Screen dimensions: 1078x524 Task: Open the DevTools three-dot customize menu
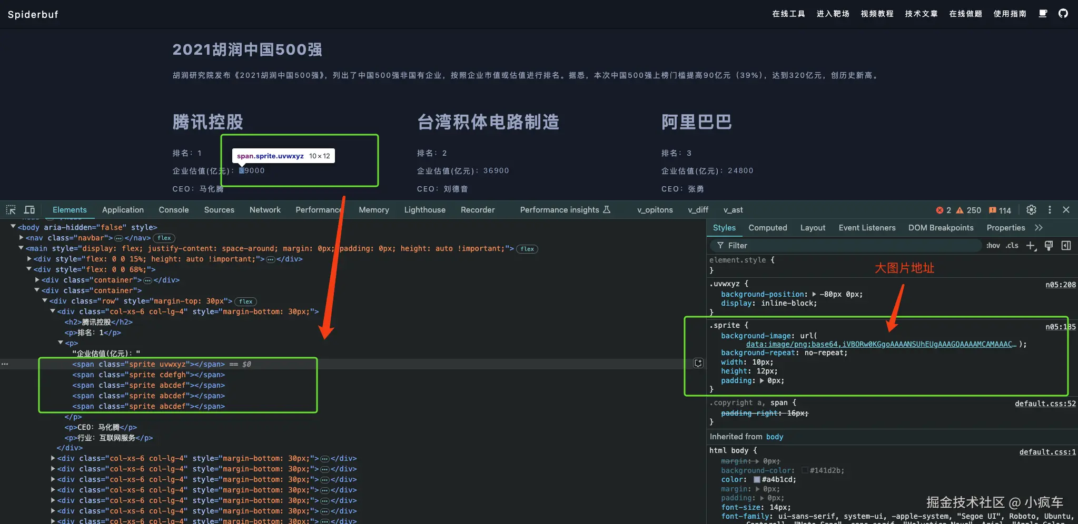[x=1050, y=210]
